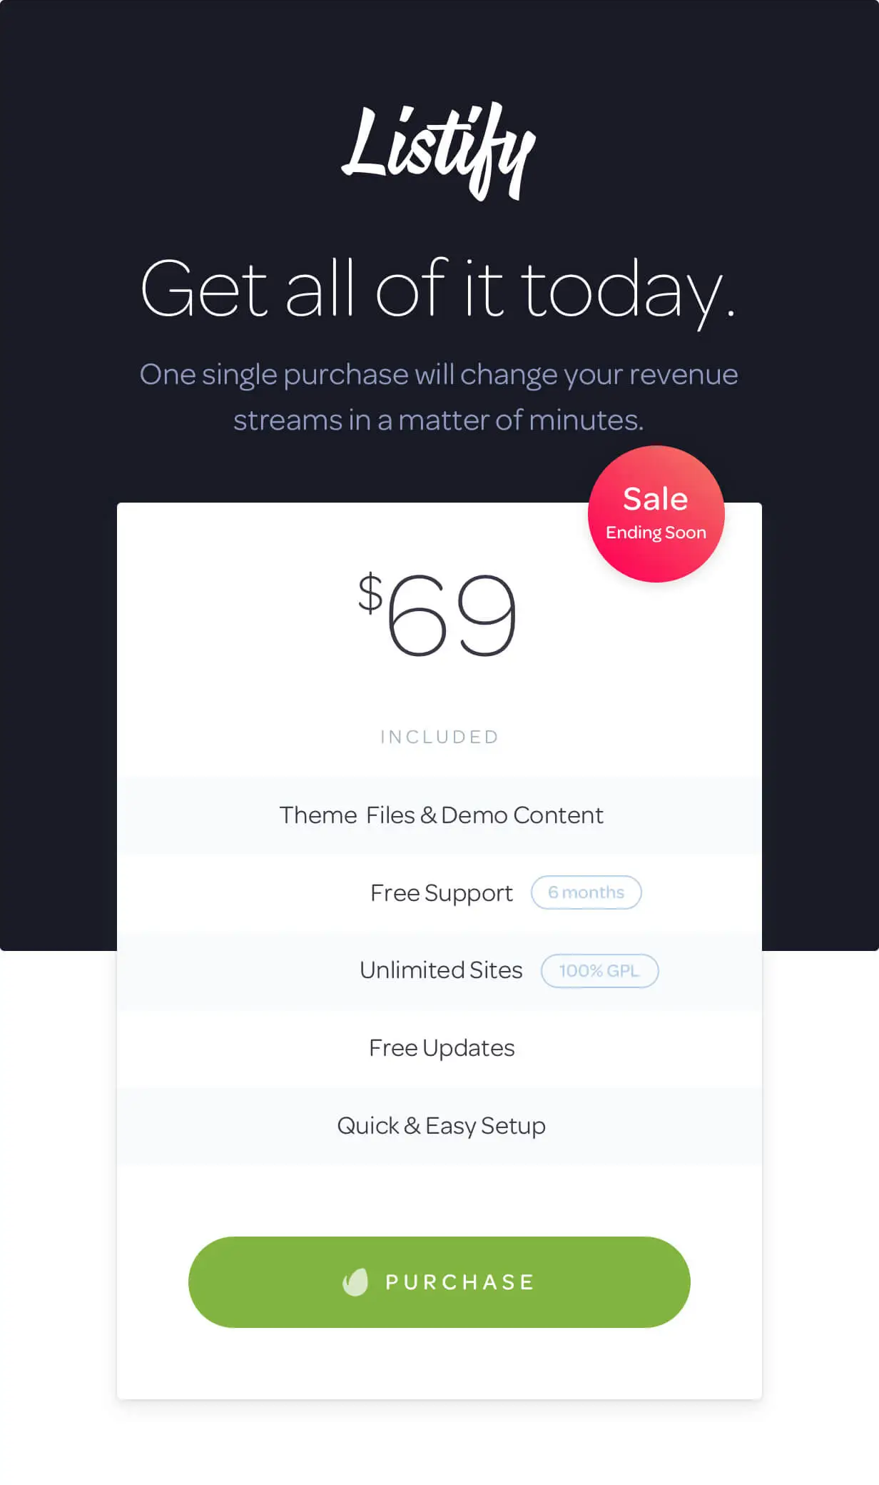Toggle the Unlimited Sites feature row

439,970
